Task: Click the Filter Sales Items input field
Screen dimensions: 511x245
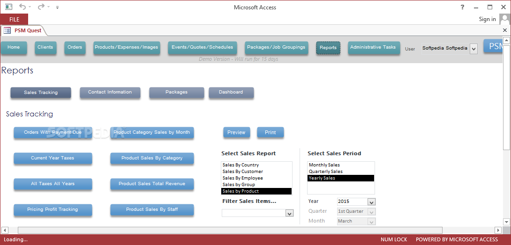Action: click(254, 213)
